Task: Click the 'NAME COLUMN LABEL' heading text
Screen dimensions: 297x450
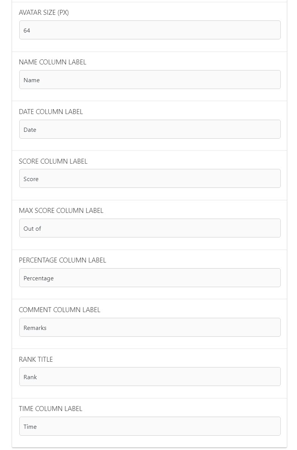Action: pos(53,62)
